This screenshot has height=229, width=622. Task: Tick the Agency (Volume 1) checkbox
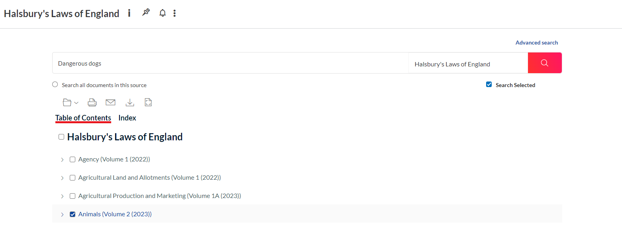pyautogui.click(x=73, y=159)
